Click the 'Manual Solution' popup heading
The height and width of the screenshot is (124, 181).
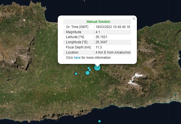(x=98, y=22)
